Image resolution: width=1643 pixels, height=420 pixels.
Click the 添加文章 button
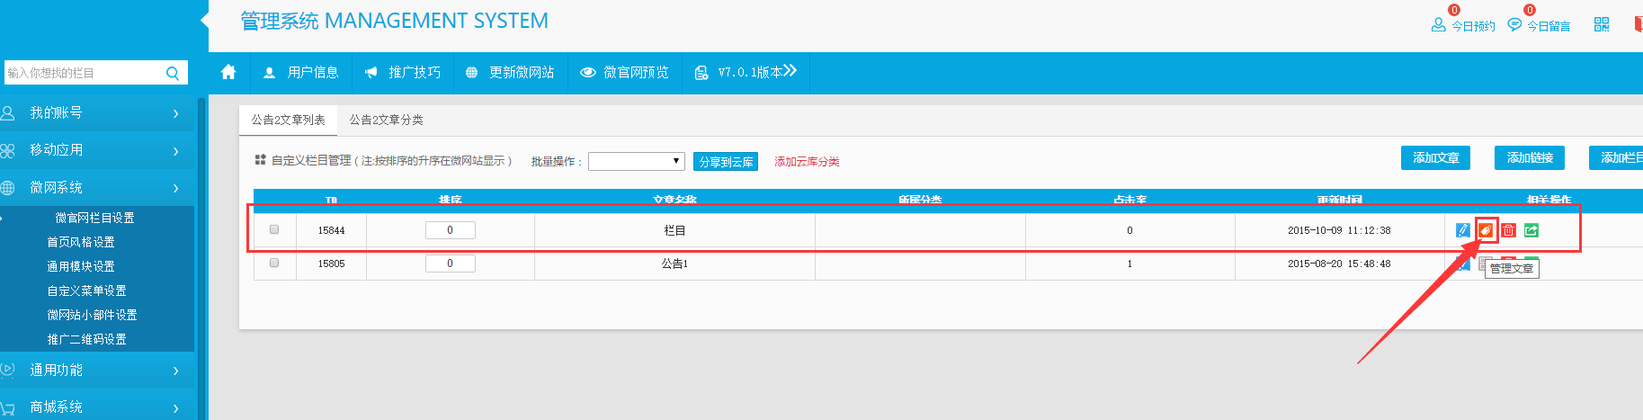1435,157
